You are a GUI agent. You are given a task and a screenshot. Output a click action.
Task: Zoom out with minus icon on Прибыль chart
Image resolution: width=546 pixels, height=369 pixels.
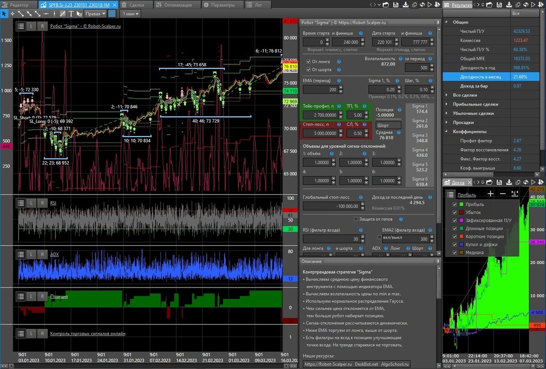tap(503, 194)
